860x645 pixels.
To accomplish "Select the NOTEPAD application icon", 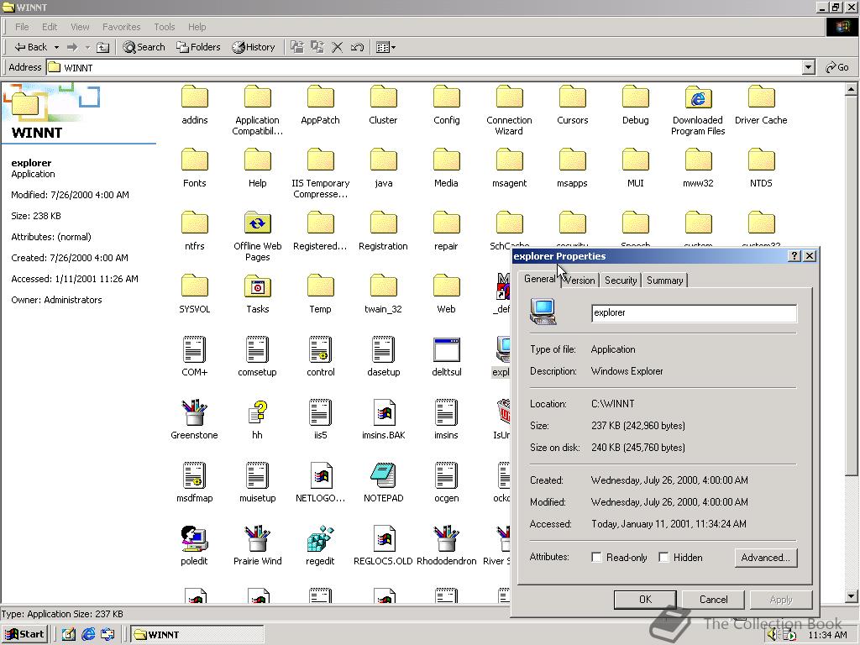I will point(383,476).
